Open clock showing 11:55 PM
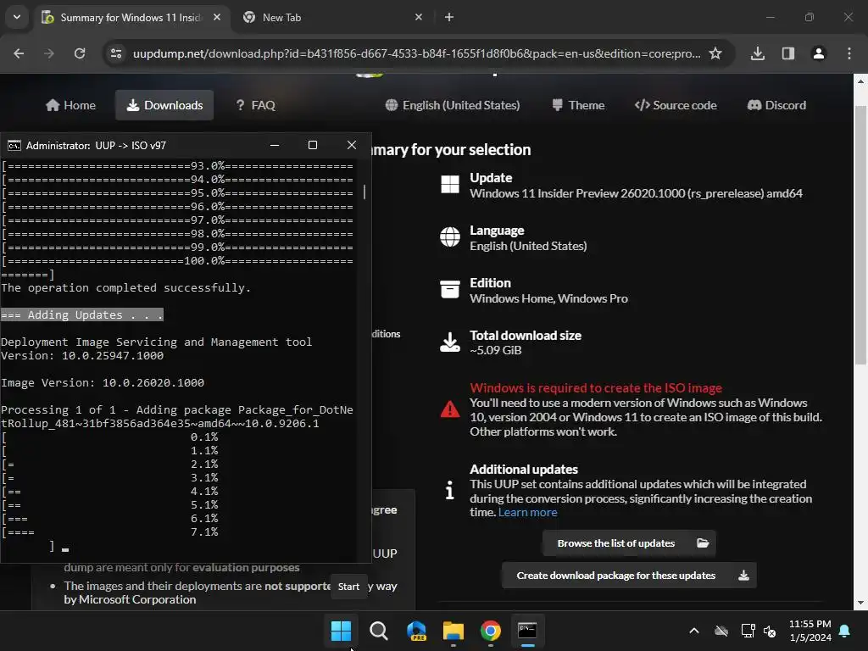This screenshot has width=868, height=651. click(810, 631)
